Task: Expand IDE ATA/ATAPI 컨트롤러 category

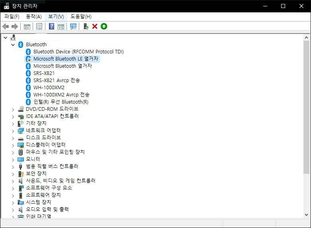Action: [13, 116]
